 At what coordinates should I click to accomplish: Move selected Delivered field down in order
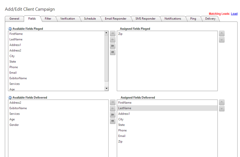pyautogui.click(x=222, y=109)
